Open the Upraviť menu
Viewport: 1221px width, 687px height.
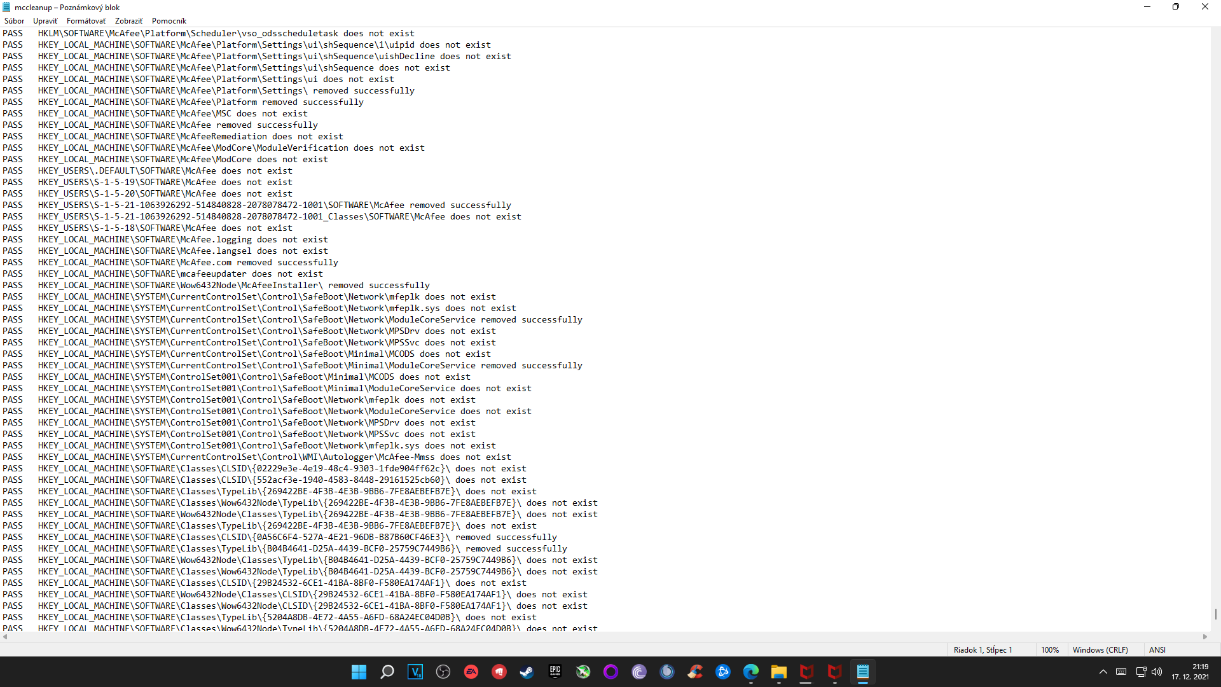click(45, 21)
